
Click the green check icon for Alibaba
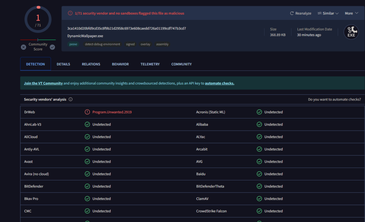point(259,125)
